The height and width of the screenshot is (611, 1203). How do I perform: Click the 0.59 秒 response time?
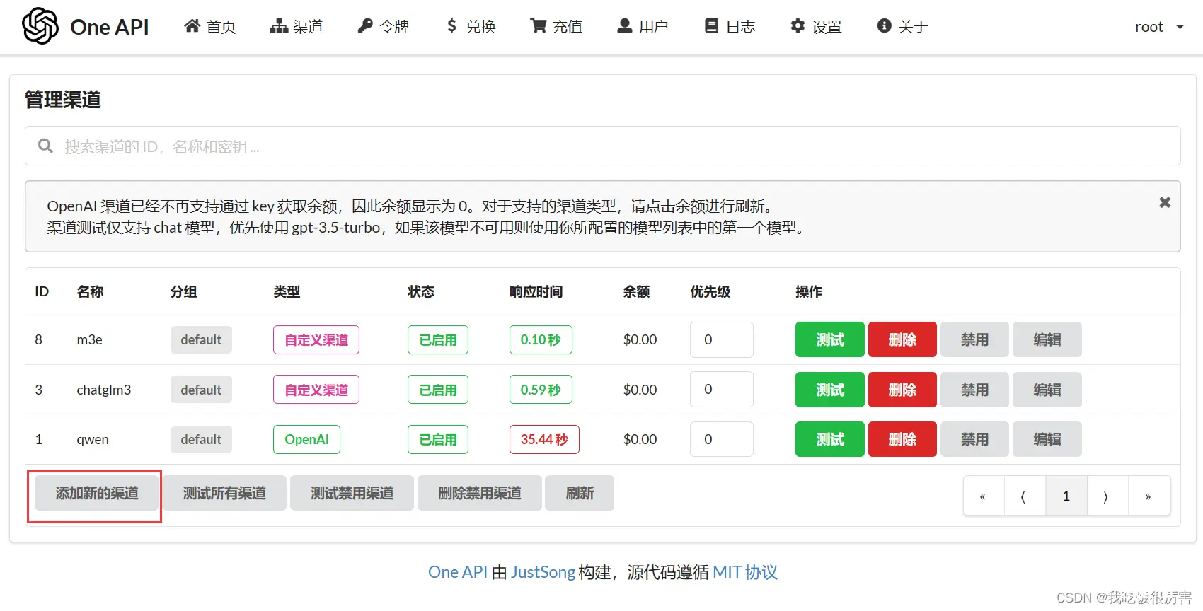(x=541, y=390)
